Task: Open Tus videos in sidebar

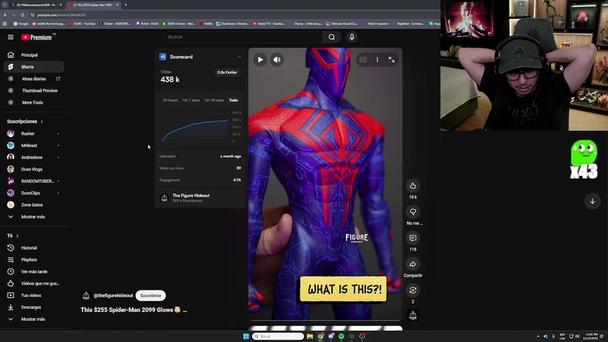Action: coord(33,295)
